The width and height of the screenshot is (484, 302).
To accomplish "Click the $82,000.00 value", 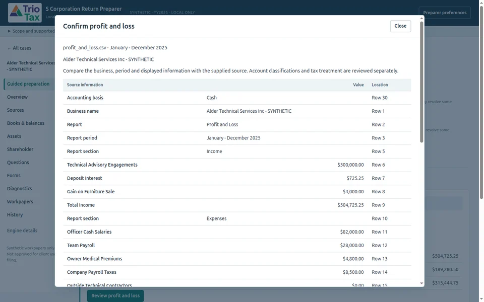I will [352, 232].
